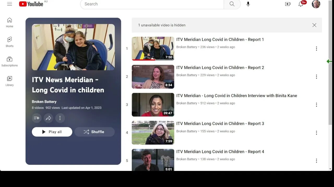Open options for Binita Kane interview
Viewport: 334px width, 187px height.
(316, 105)
